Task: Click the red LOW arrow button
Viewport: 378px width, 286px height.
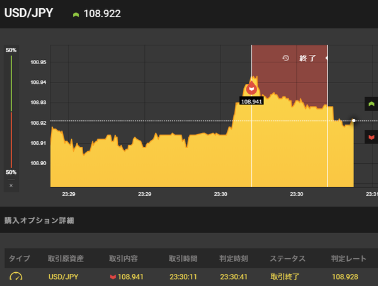Action: [x=371, y=137]
